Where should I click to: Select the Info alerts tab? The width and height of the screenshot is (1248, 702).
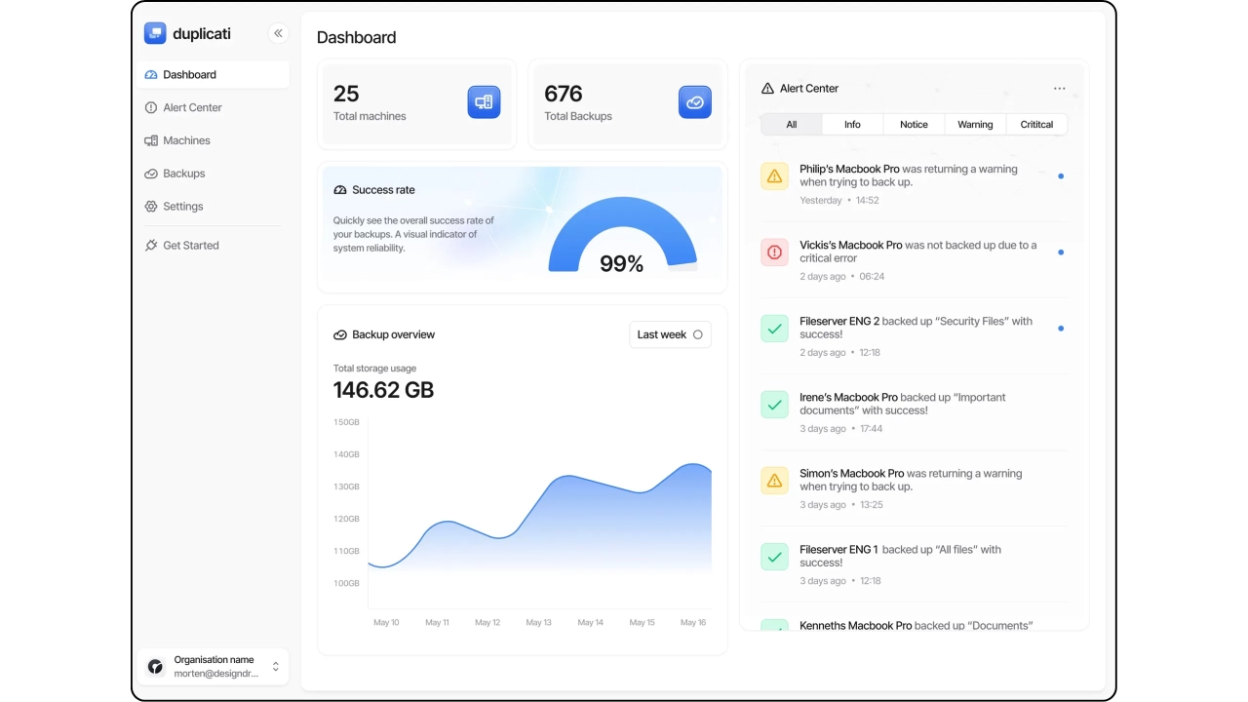coord(852,125)
